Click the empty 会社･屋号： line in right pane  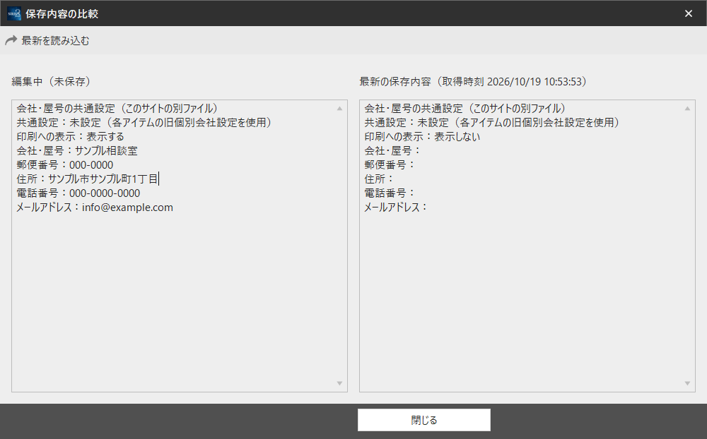point(392,151)
